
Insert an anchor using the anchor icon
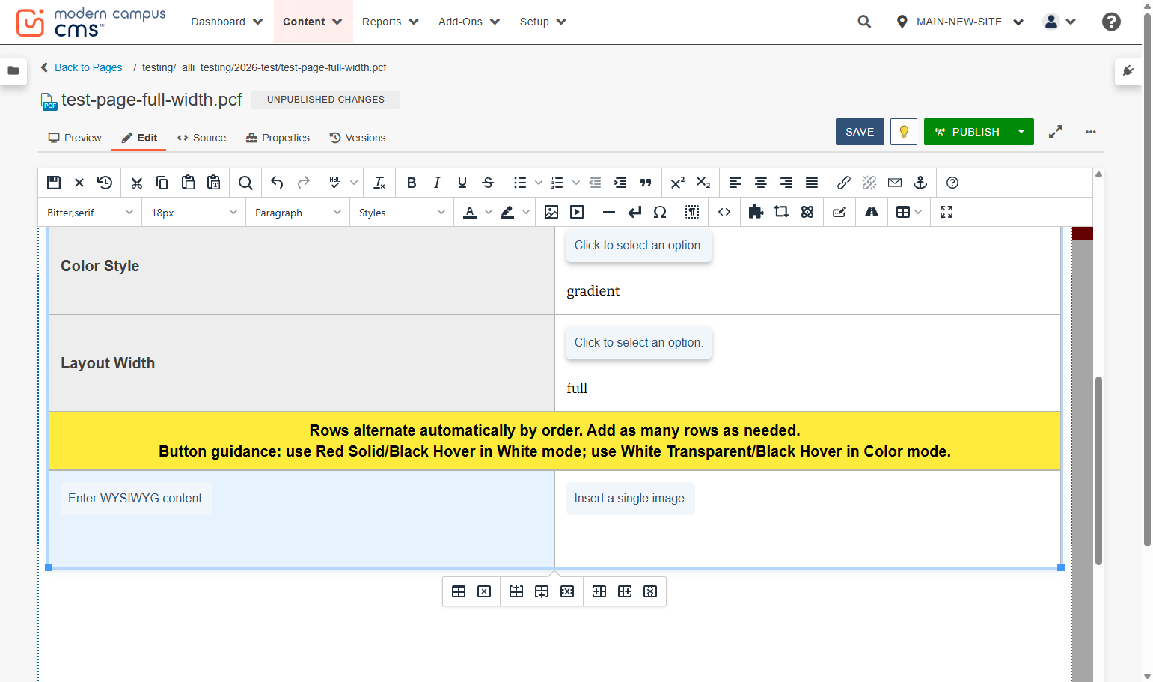(920, 183)
